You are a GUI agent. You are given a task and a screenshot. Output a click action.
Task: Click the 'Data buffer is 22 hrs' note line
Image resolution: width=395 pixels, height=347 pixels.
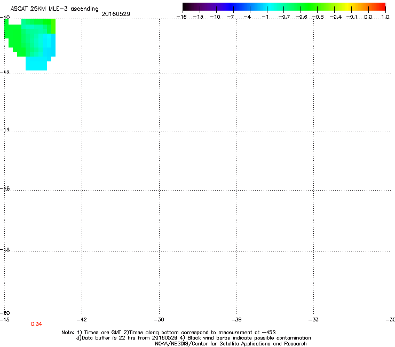[193, 338]
